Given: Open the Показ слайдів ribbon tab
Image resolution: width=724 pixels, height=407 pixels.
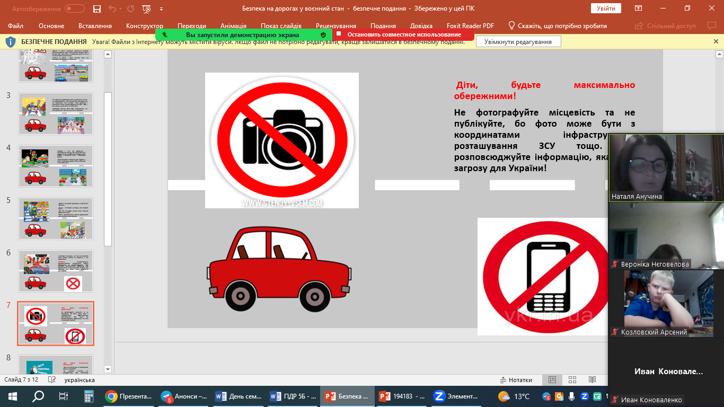Looking at the screenshot, I should [x=281, y=26].
